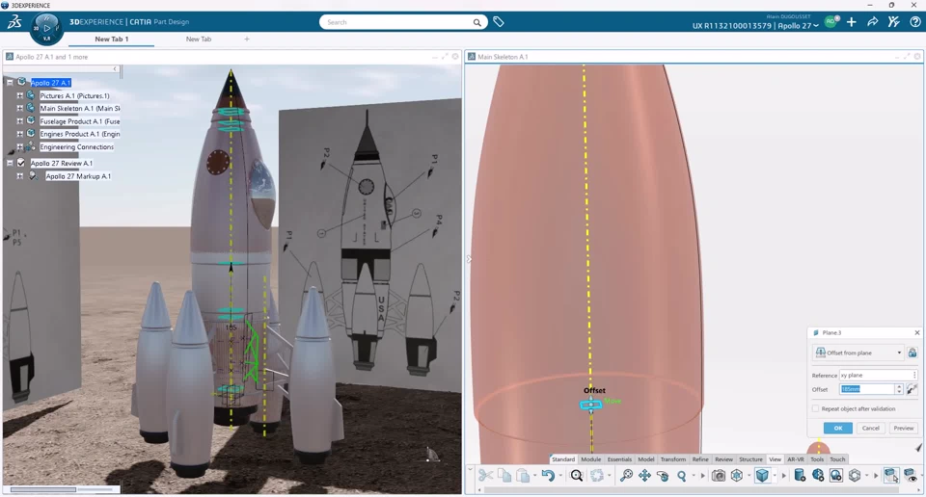Click the user profile avatar
Viewport: 926px width, 497px height.
tap(831, 22)
